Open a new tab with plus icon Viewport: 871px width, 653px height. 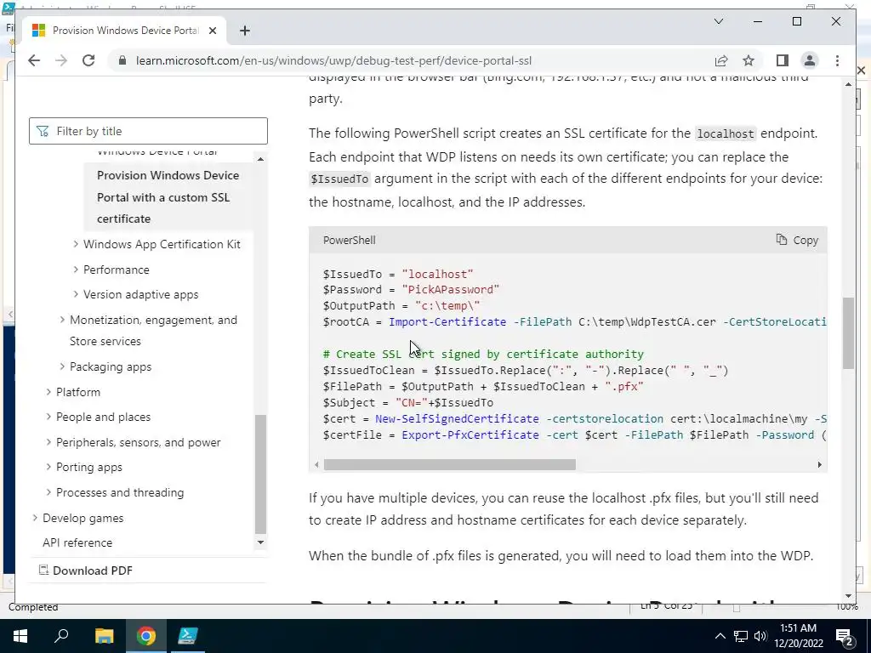click(244, 31)
